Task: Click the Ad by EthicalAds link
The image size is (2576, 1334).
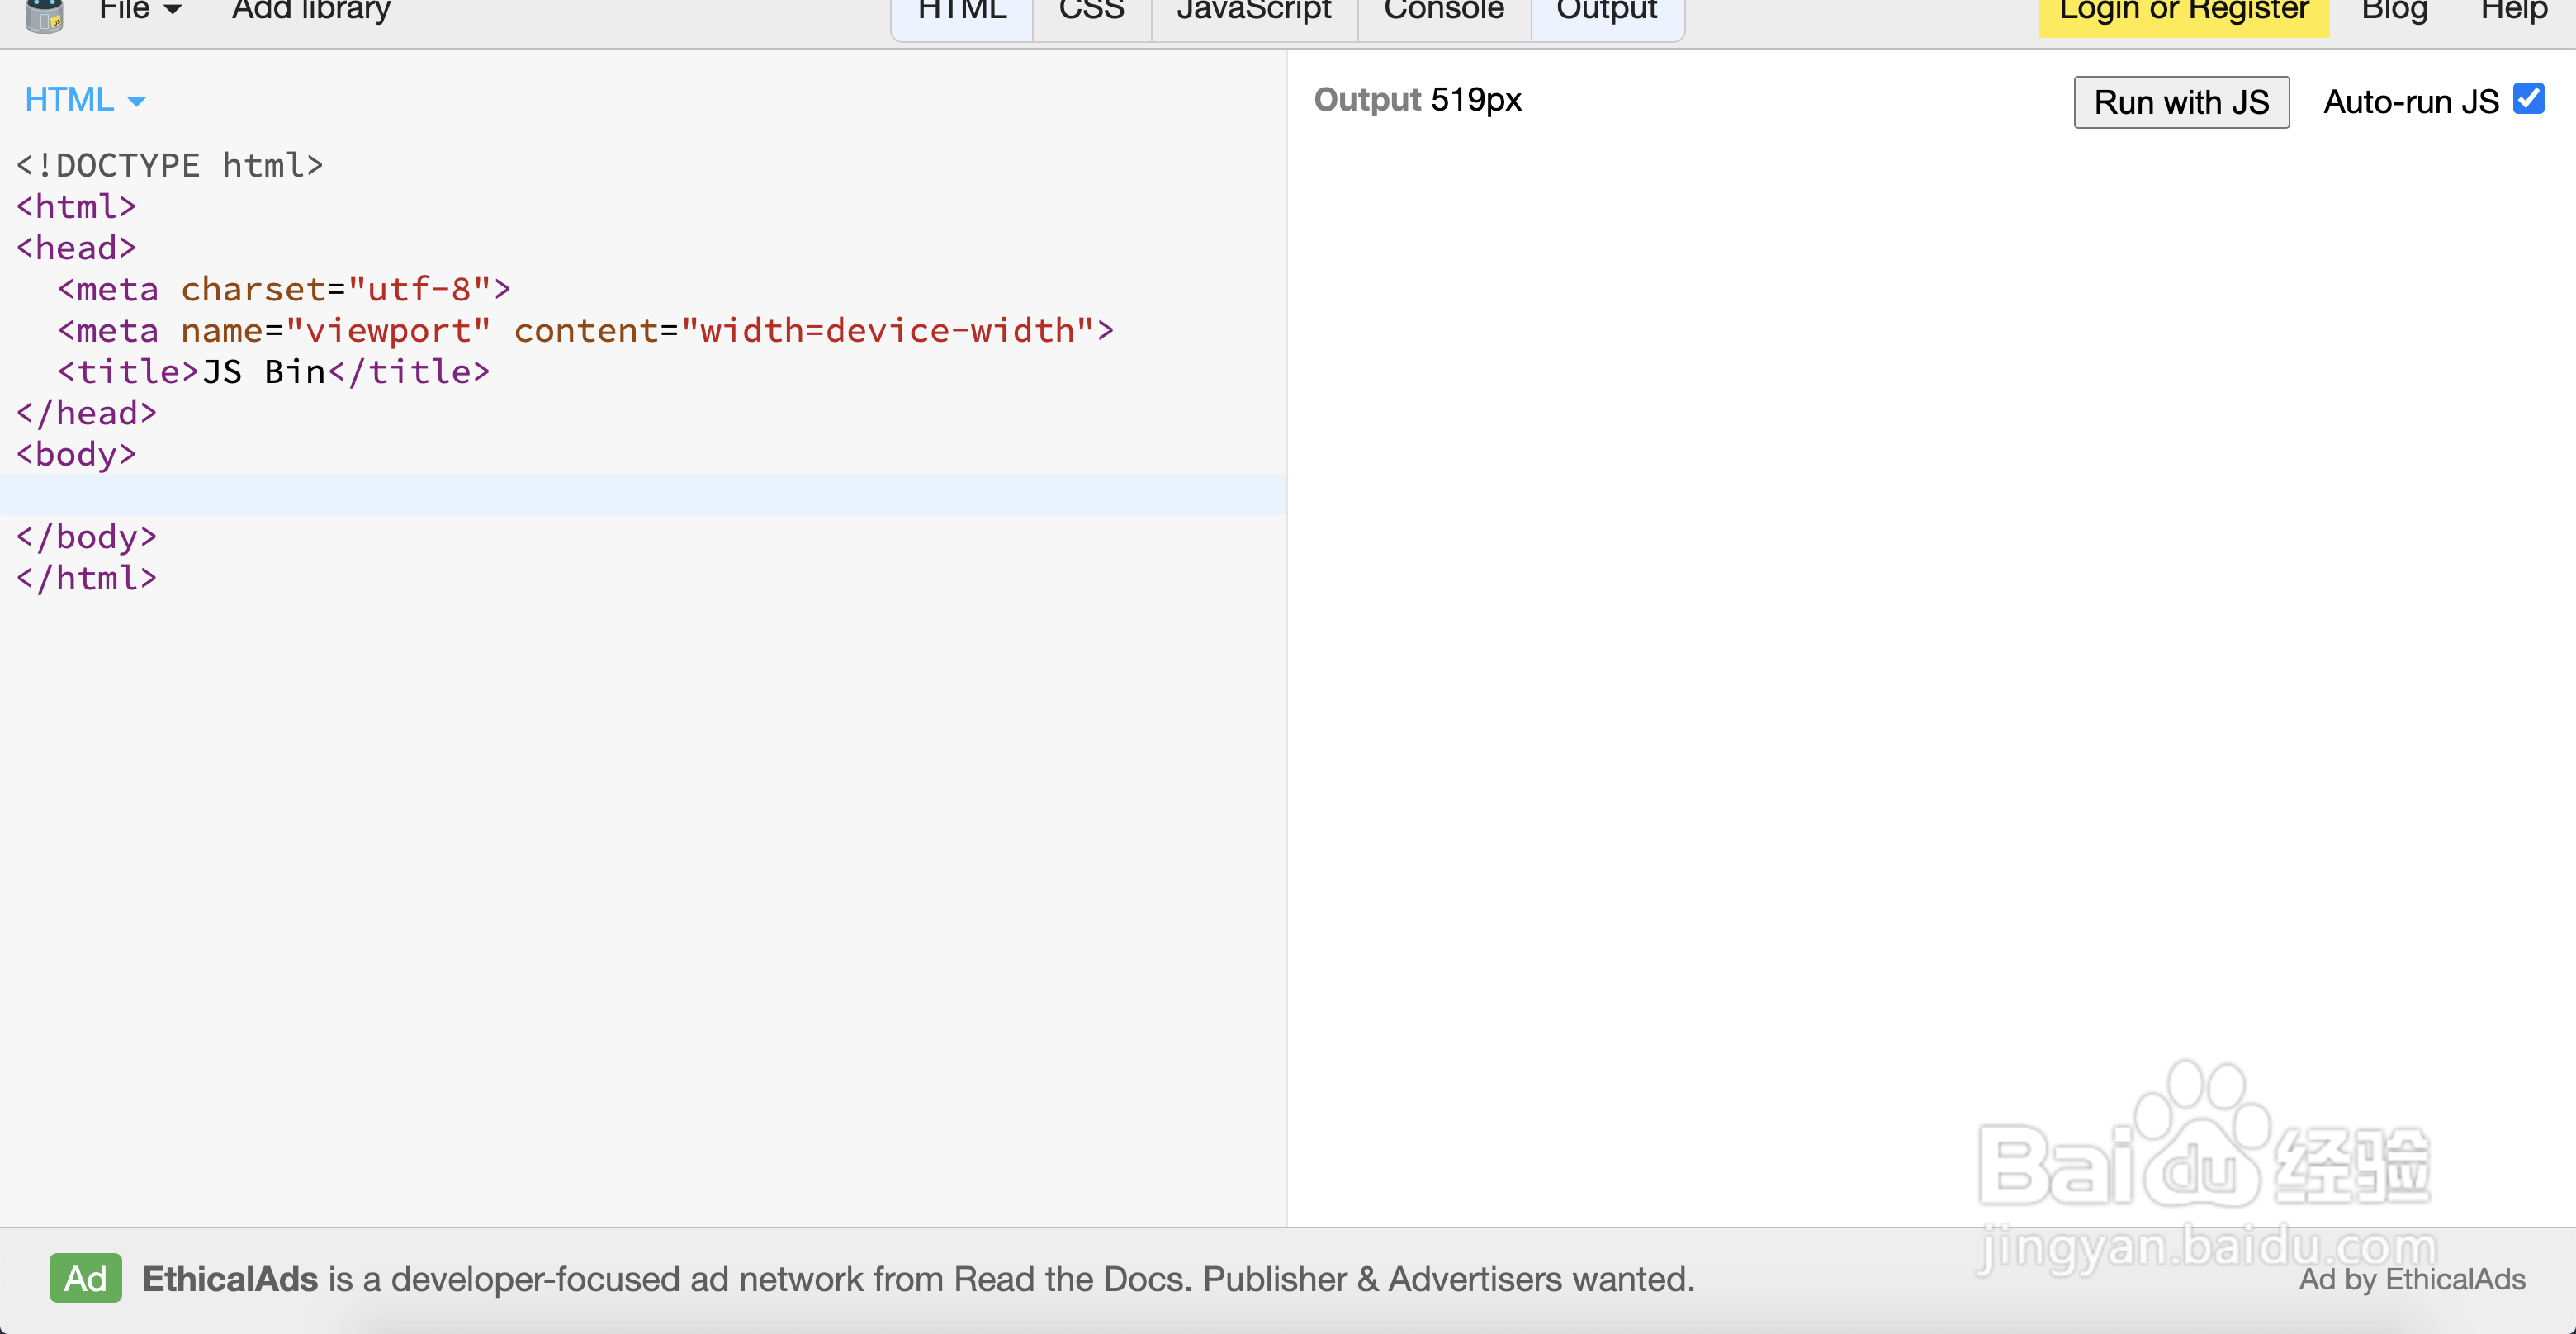Action: tap(2412, 1279)
